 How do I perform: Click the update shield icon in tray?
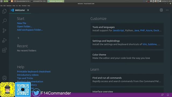[156, 1]
